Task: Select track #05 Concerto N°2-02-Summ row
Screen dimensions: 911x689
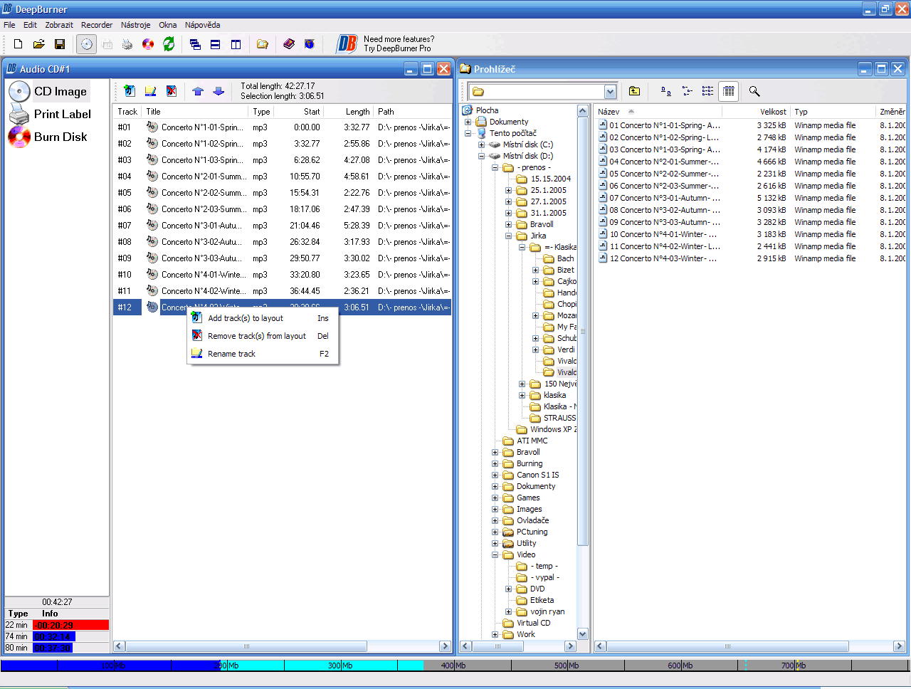Action: (x=283, y=193)
